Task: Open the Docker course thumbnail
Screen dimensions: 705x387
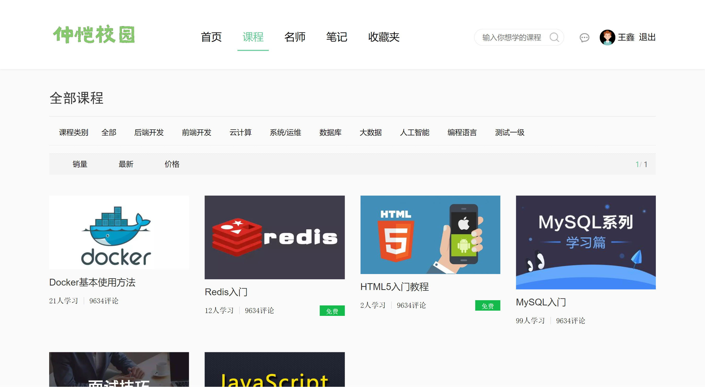Action: 119,233
